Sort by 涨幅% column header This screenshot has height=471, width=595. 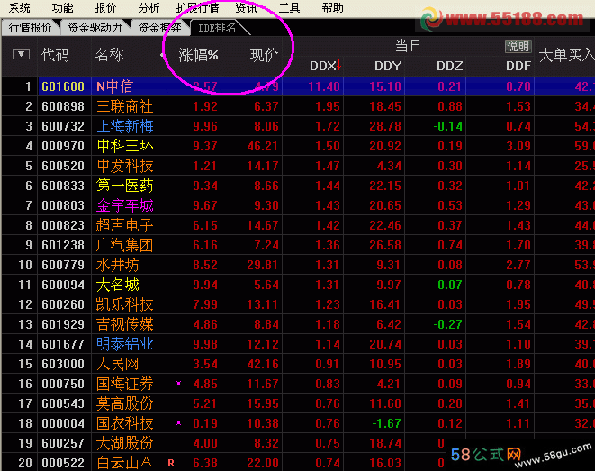coord(198,56)
